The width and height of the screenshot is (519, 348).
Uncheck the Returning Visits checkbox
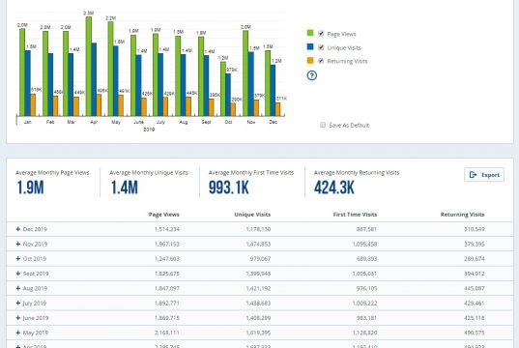point(321,61)
